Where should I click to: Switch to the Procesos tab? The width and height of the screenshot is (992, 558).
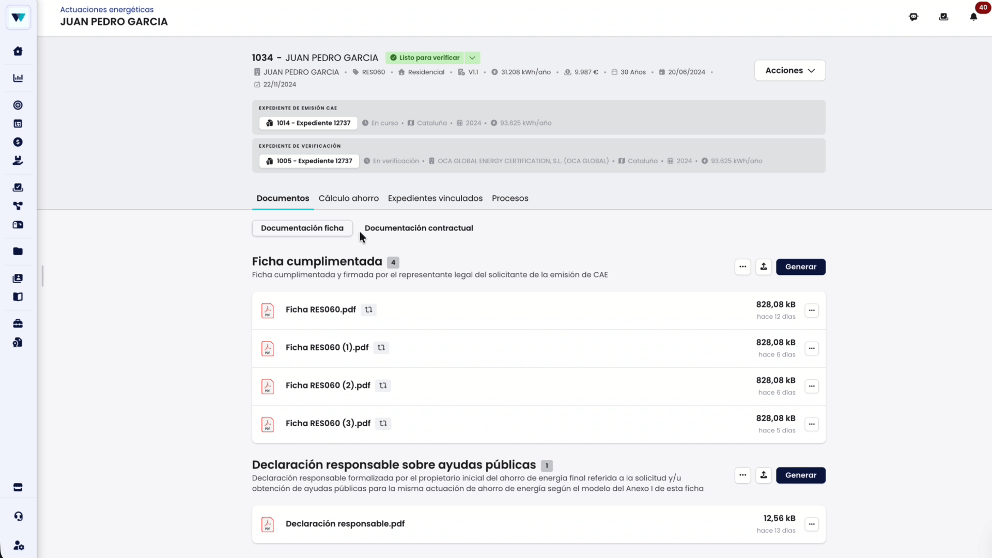510,198
